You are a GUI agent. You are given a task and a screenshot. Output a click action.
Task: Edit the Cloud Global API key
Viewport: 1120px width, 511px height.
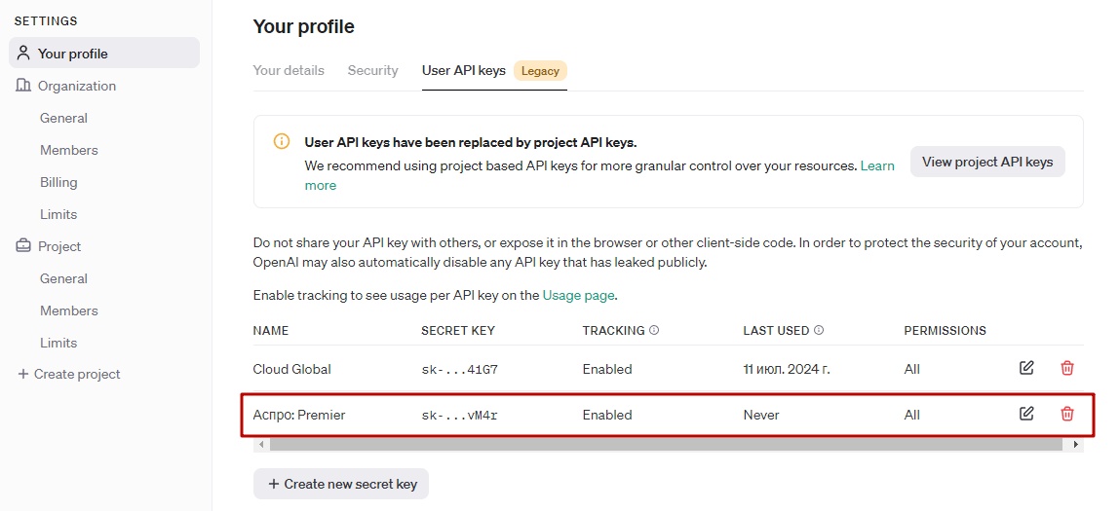point(1025,368)
